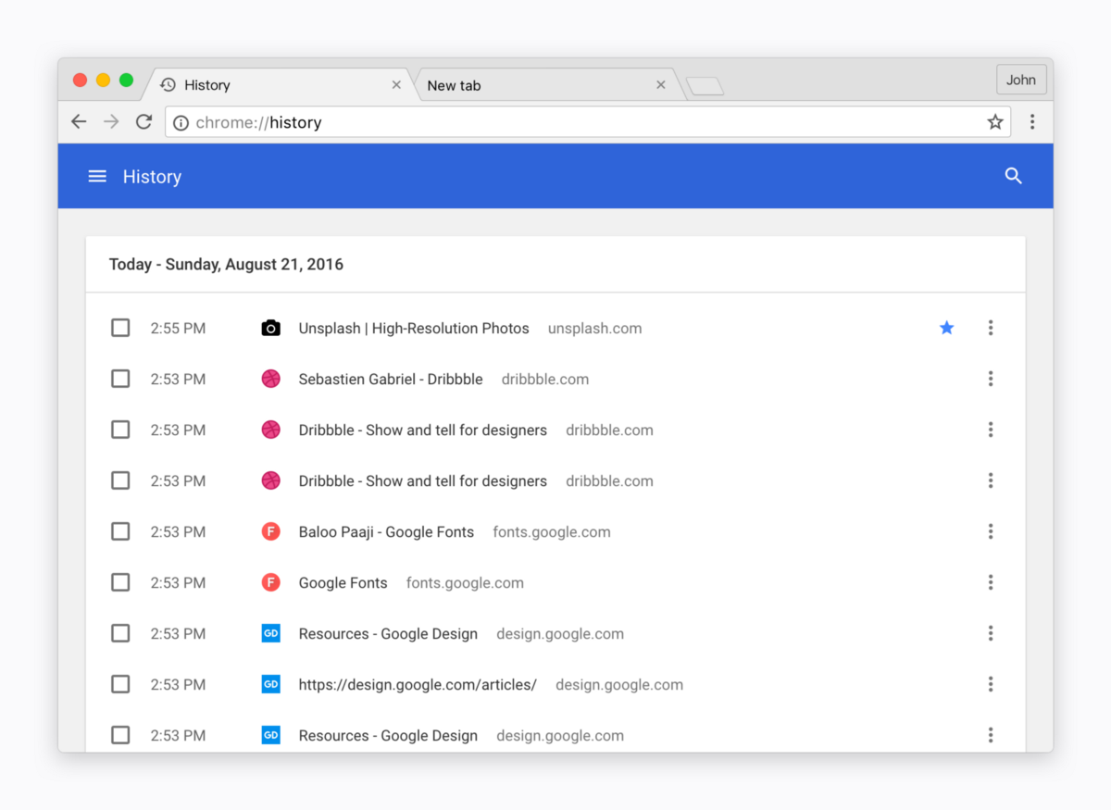This screenshot has height=810, width=1111.
Task: Click the fonts.google.com domain beside Baloo Paaji
Action: coord(552,532)
